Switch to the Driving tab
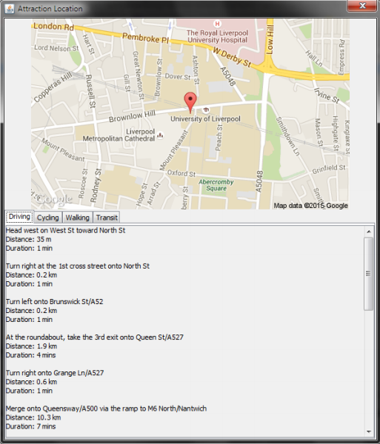 point(19,217)
